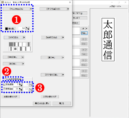Image resolution: width=129 pixels, height=118 pixels.
Task: Open the line color picker button
Action: click(x=10, y=29)
